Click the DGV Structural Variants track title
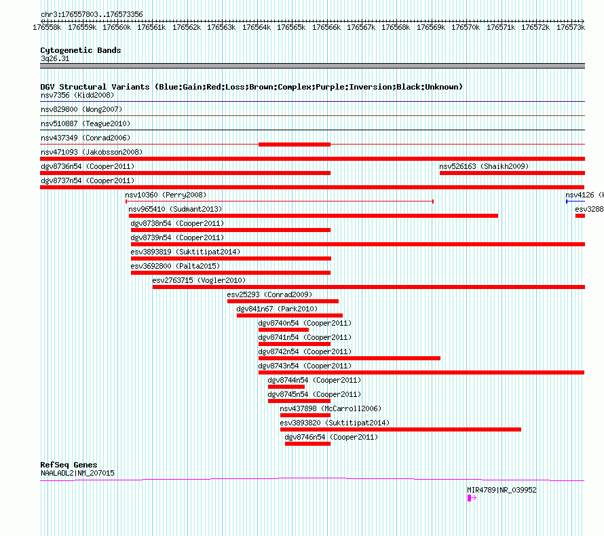Viewport: 604px width, 536px height. click(x=251, y=87)
